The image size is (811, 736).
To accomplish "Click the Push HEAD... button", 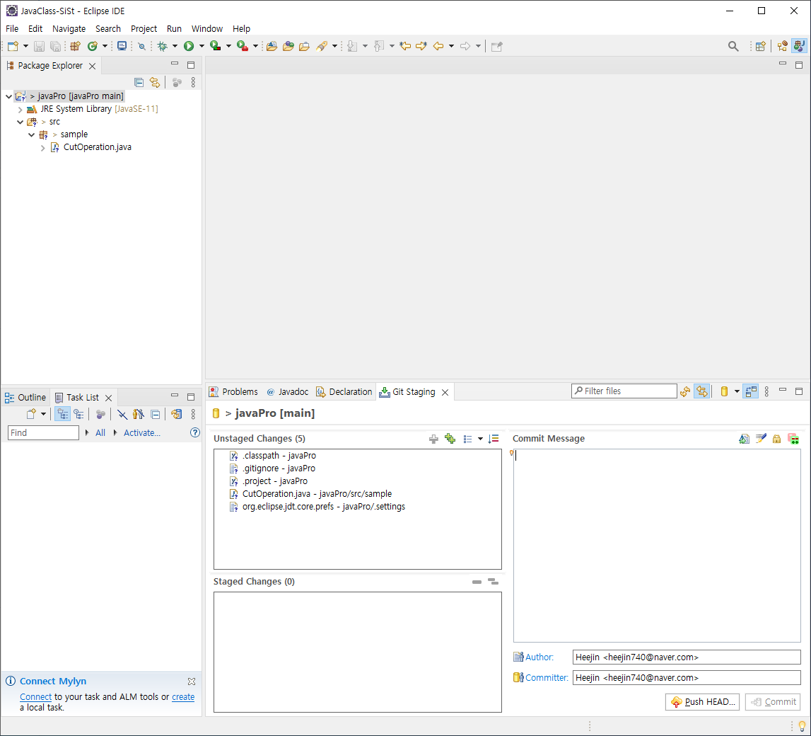I will [x=702, y=702].
